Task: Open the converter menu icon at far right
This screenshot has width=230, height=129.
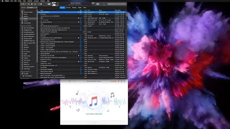Action: coord(125,81)
